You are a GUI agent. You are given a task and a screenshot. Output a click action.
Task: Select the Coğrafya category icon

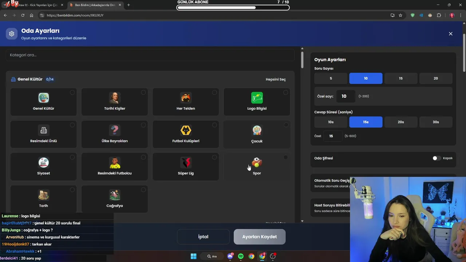coord(114,195)
